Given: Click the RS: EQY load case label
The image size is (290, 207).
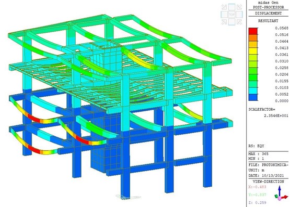Looking at the screenshot, I should (257, 146).
